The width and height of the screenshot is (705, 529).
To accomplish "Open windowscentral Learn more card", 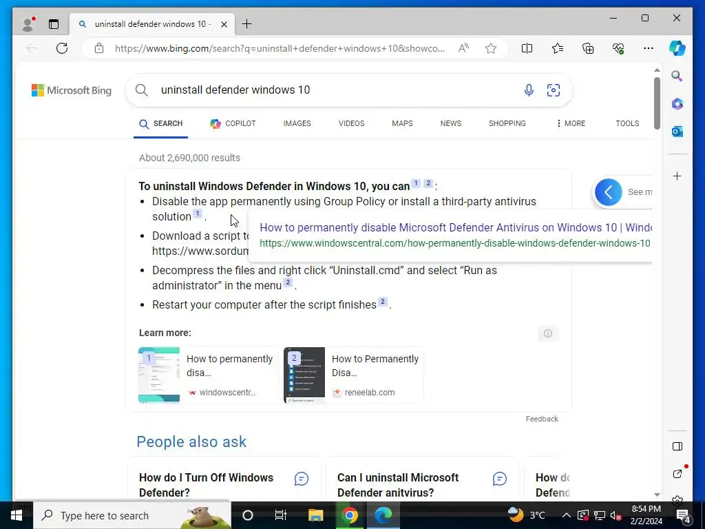I will coord(207,375).
